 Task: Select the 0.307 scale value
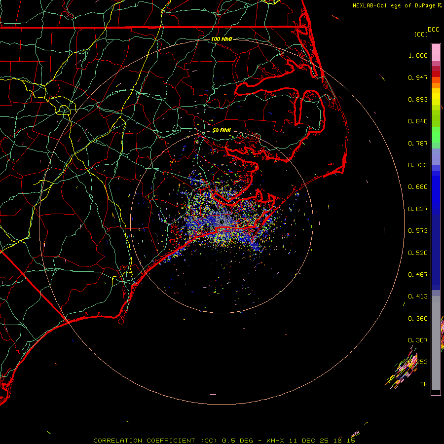coord(418,340)
